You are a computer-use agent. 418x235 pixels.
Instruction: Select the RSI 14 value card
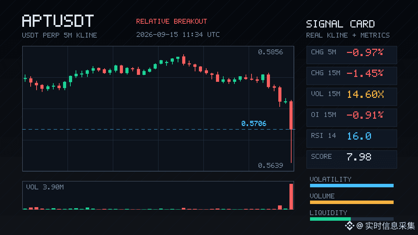[x=351, y=139]
